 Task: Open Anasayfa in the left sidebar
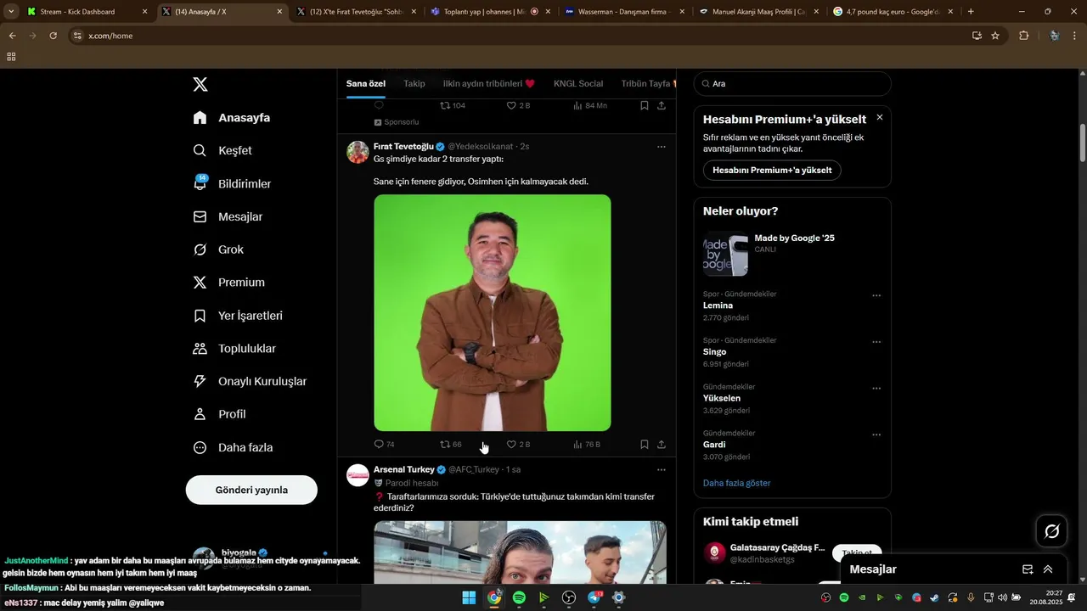[232, 117]
